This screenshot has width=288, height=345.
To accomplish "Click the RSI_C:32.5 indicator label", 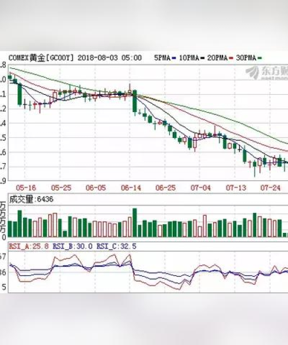I will pos(116,247).
